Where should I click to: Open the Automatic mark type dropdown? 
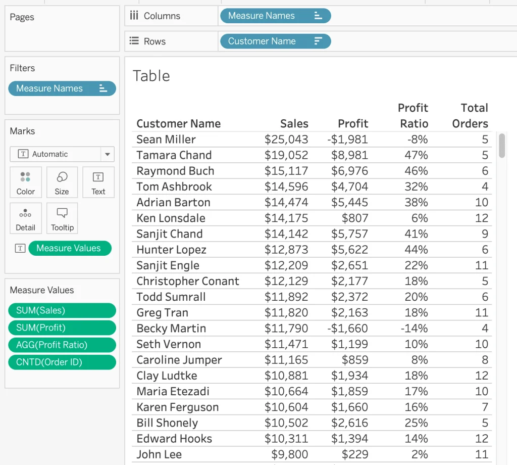coord(107,154)
